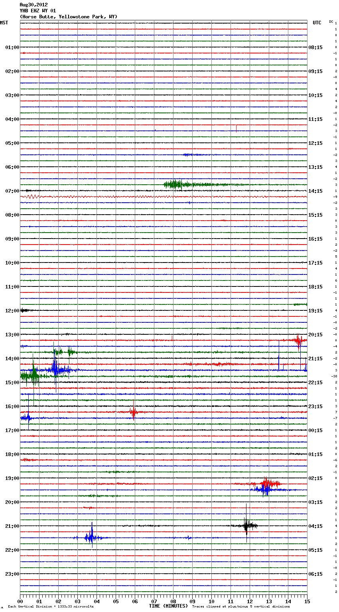This screenshot has height=612, width=339.
Task: Select the 06:00 MST time label
Action: pos(12,167)
